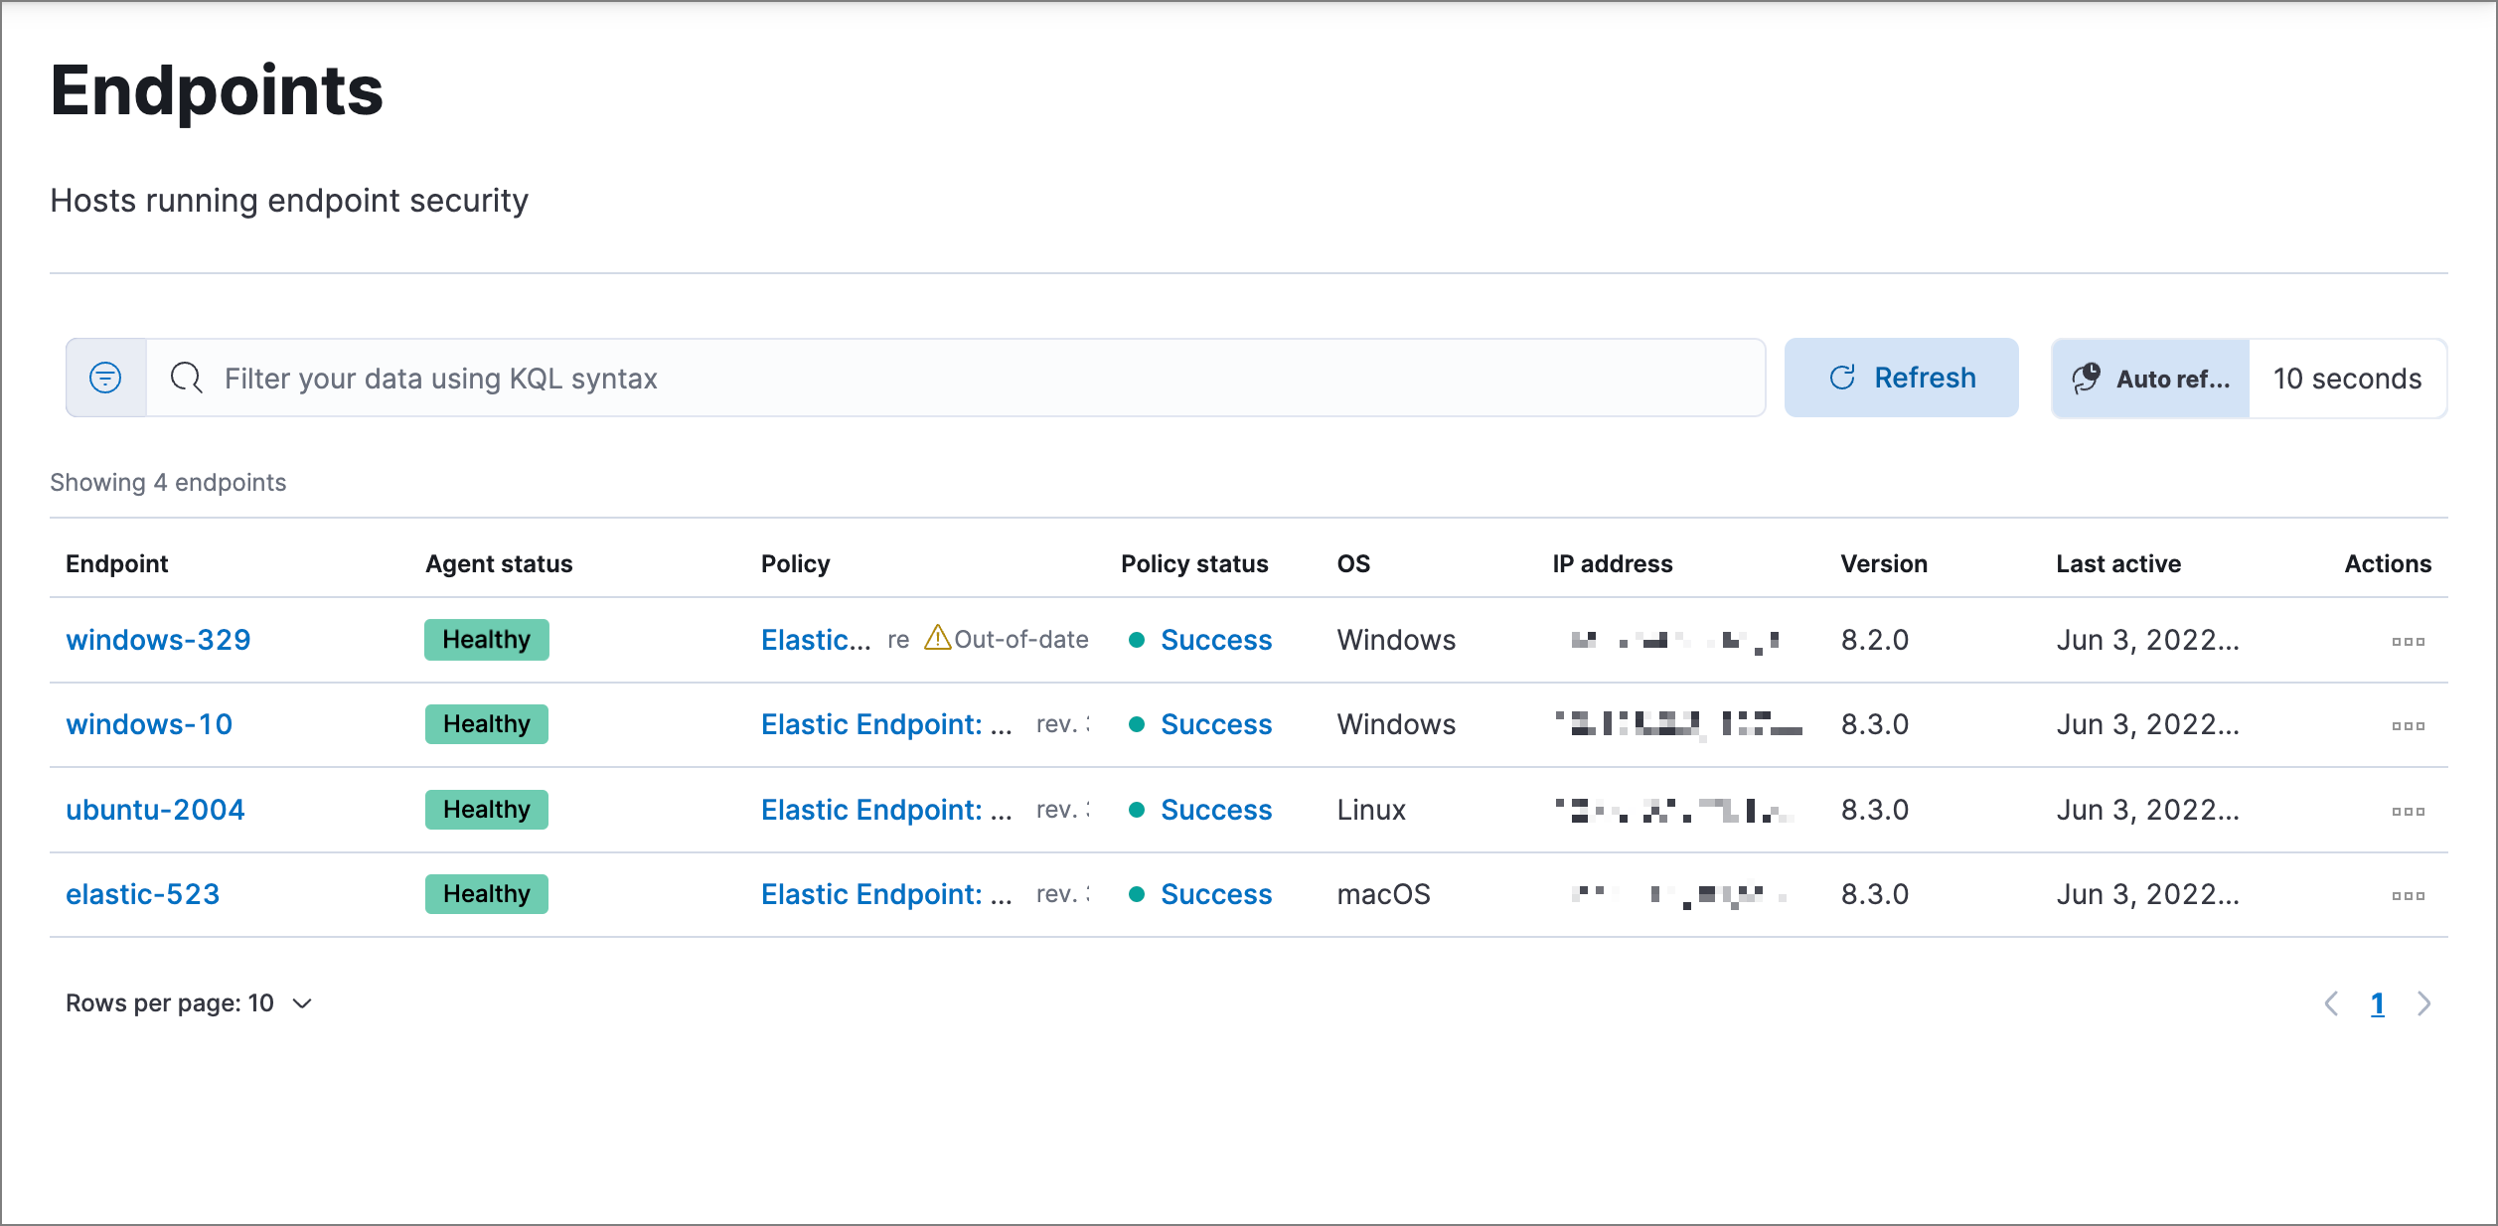Open the actions menu for elastic-523
Screen dimensions: 2498x1226
tap(2408, 895)
